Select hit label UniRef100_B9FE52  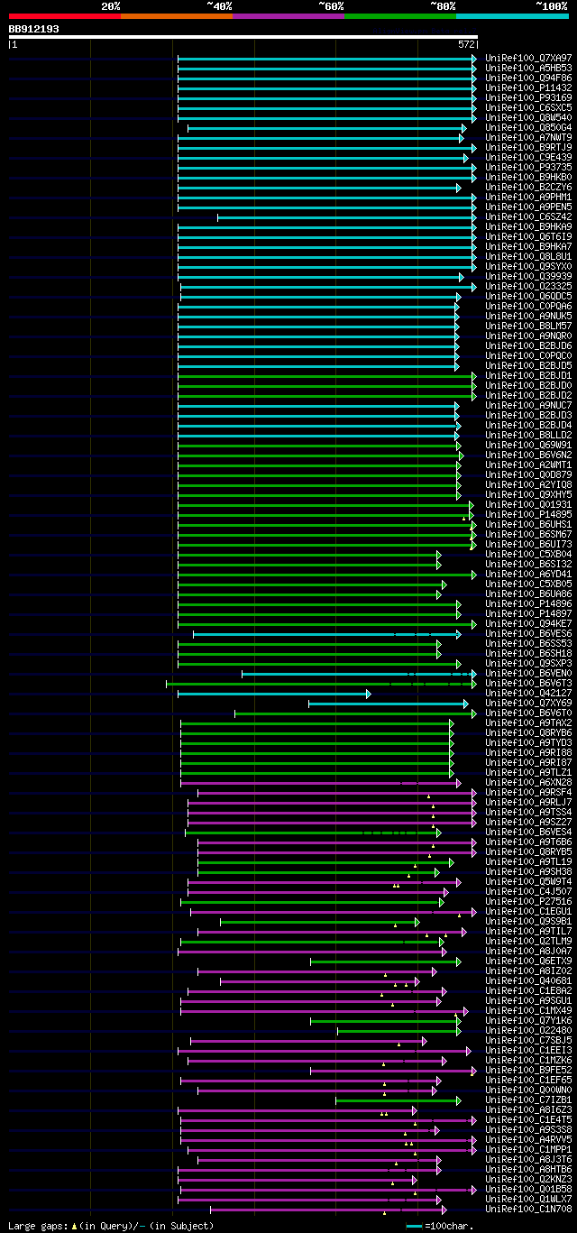click(528, 1070)
